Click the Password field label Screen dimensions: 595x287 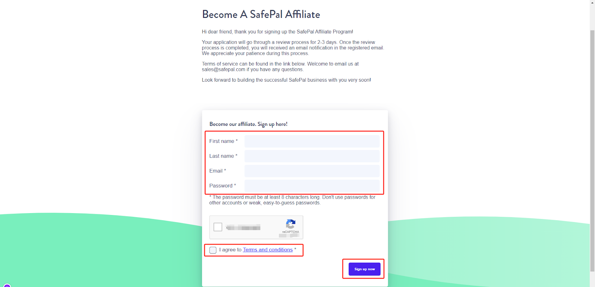(221, 186)
